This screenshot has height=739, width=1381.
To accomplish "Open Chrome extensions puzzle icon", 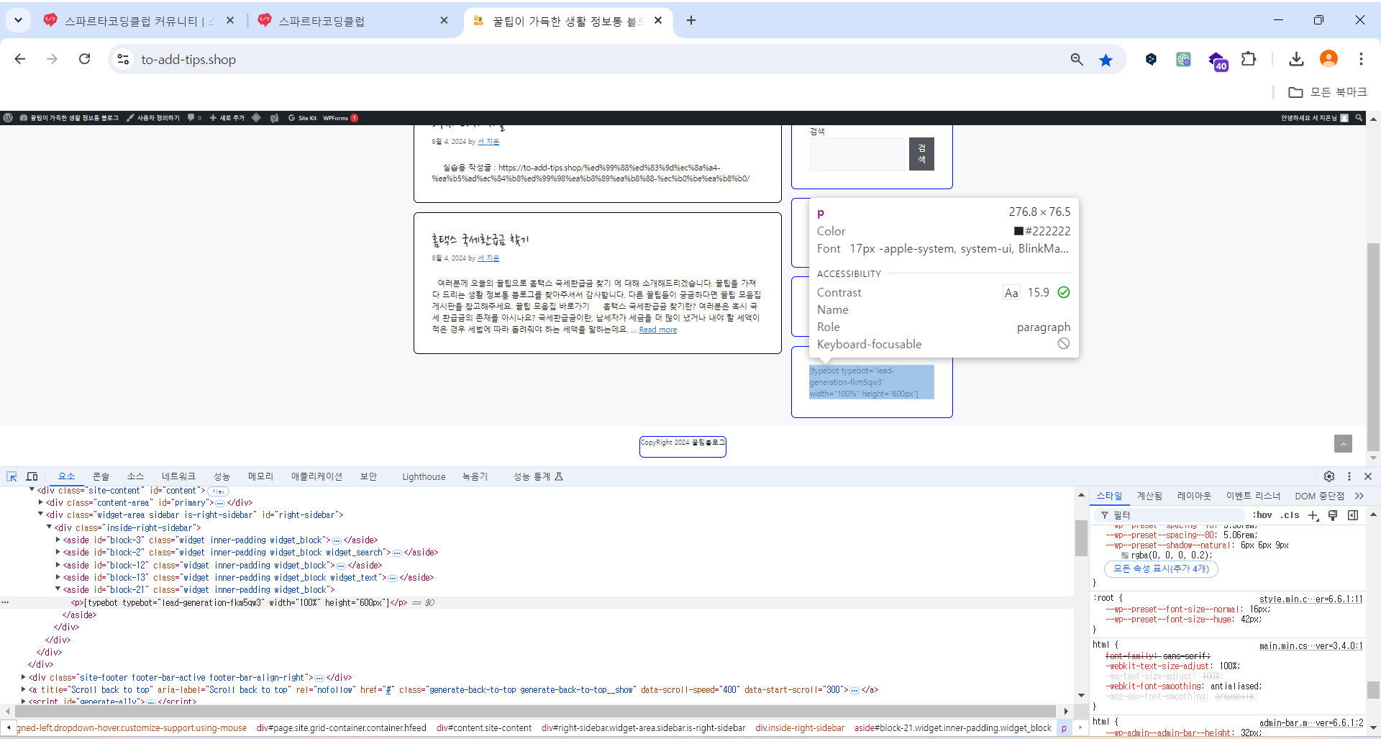I will coord(1249,59).
